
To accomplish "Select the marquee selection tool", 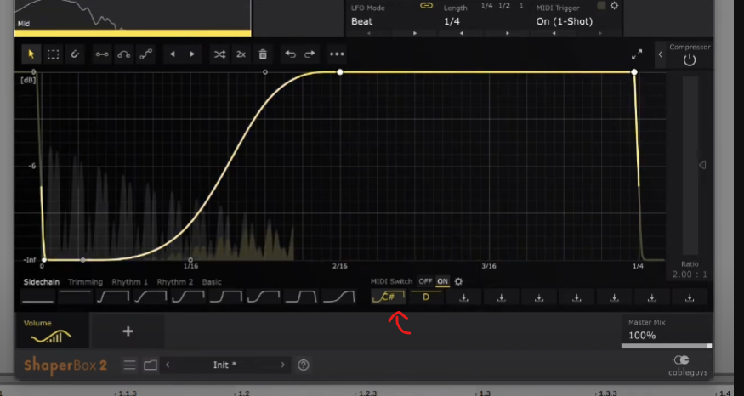I will [x=53, y=54].
